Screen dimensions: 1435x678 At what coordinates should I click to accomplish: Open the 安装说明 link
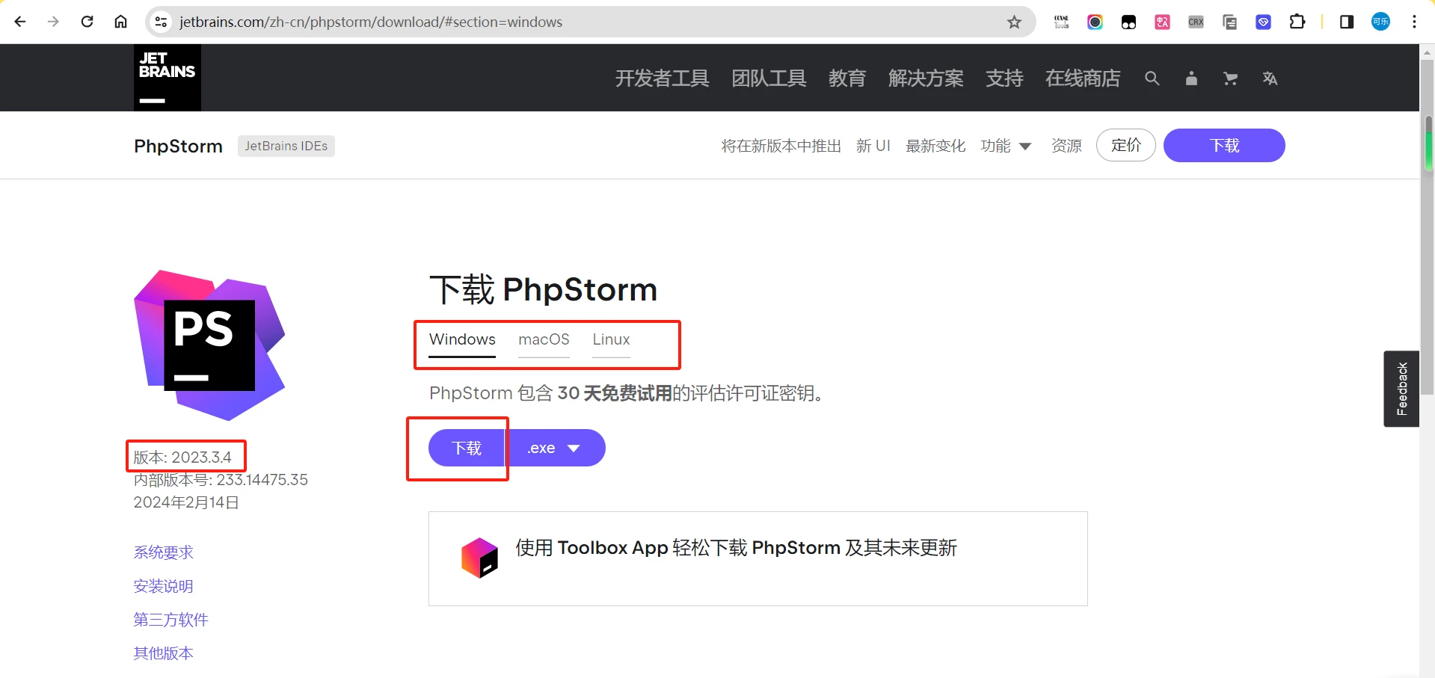click(163, 586)
